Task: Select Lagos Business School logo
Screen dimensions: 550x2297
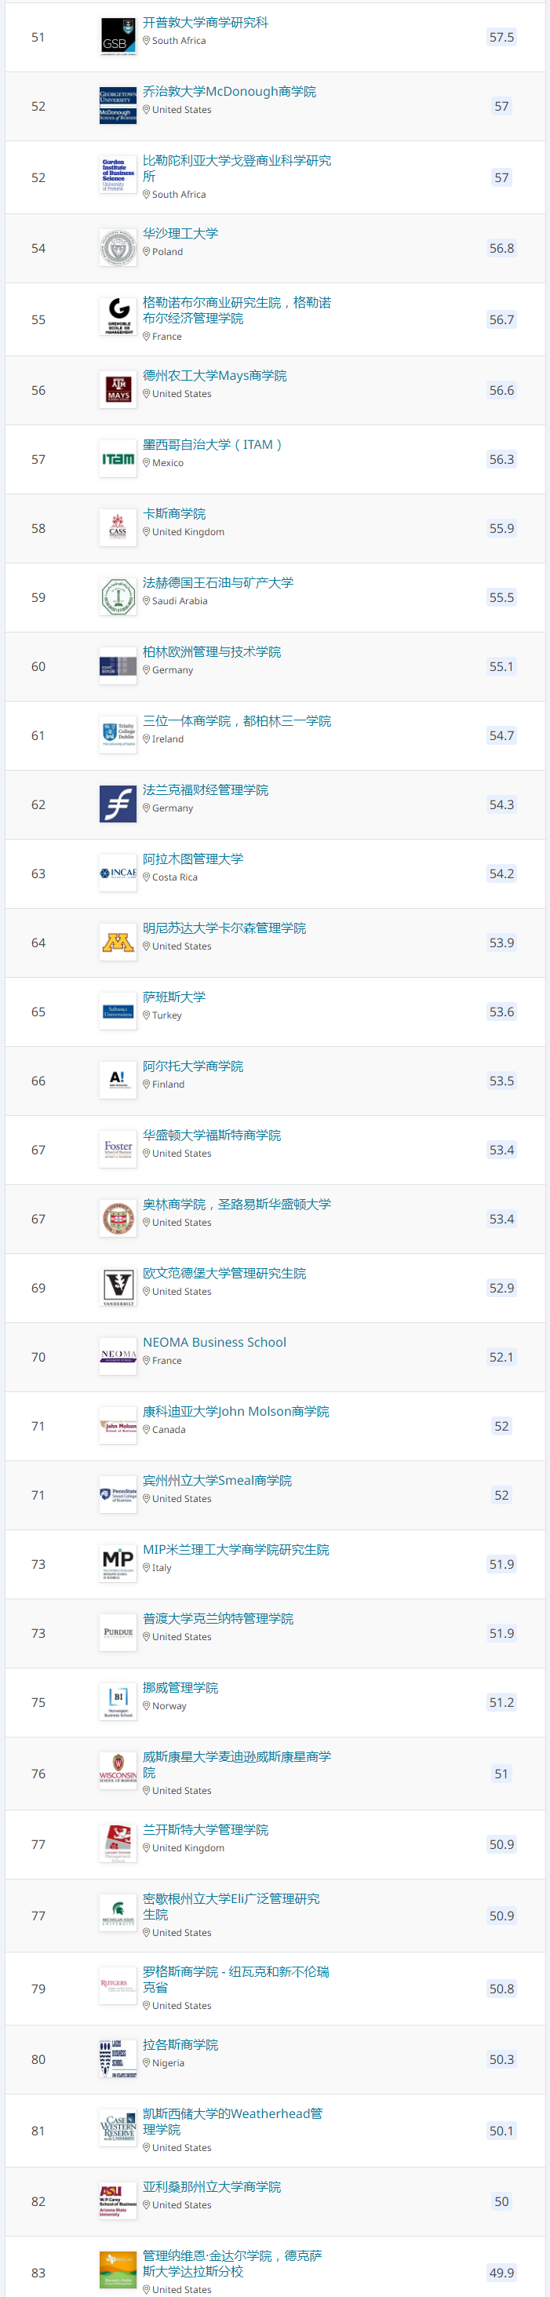Action: (x=118, y=2060)
